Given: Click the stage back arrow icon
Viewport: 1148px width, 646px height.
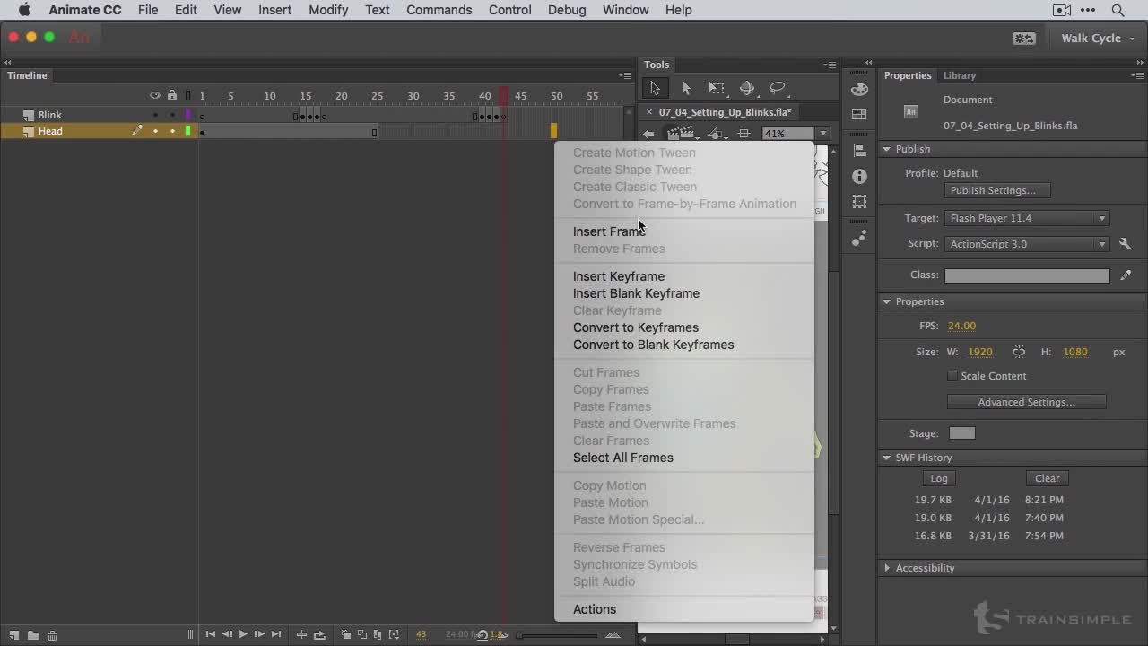Looking at the screenshot, I should click(x=648, y=134).
